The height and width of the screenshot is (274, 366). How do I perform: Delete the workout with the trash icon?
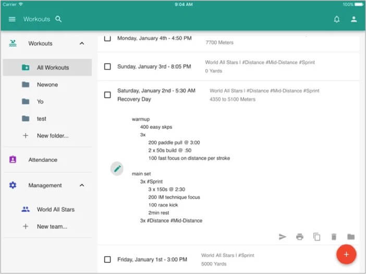[334, 237]
